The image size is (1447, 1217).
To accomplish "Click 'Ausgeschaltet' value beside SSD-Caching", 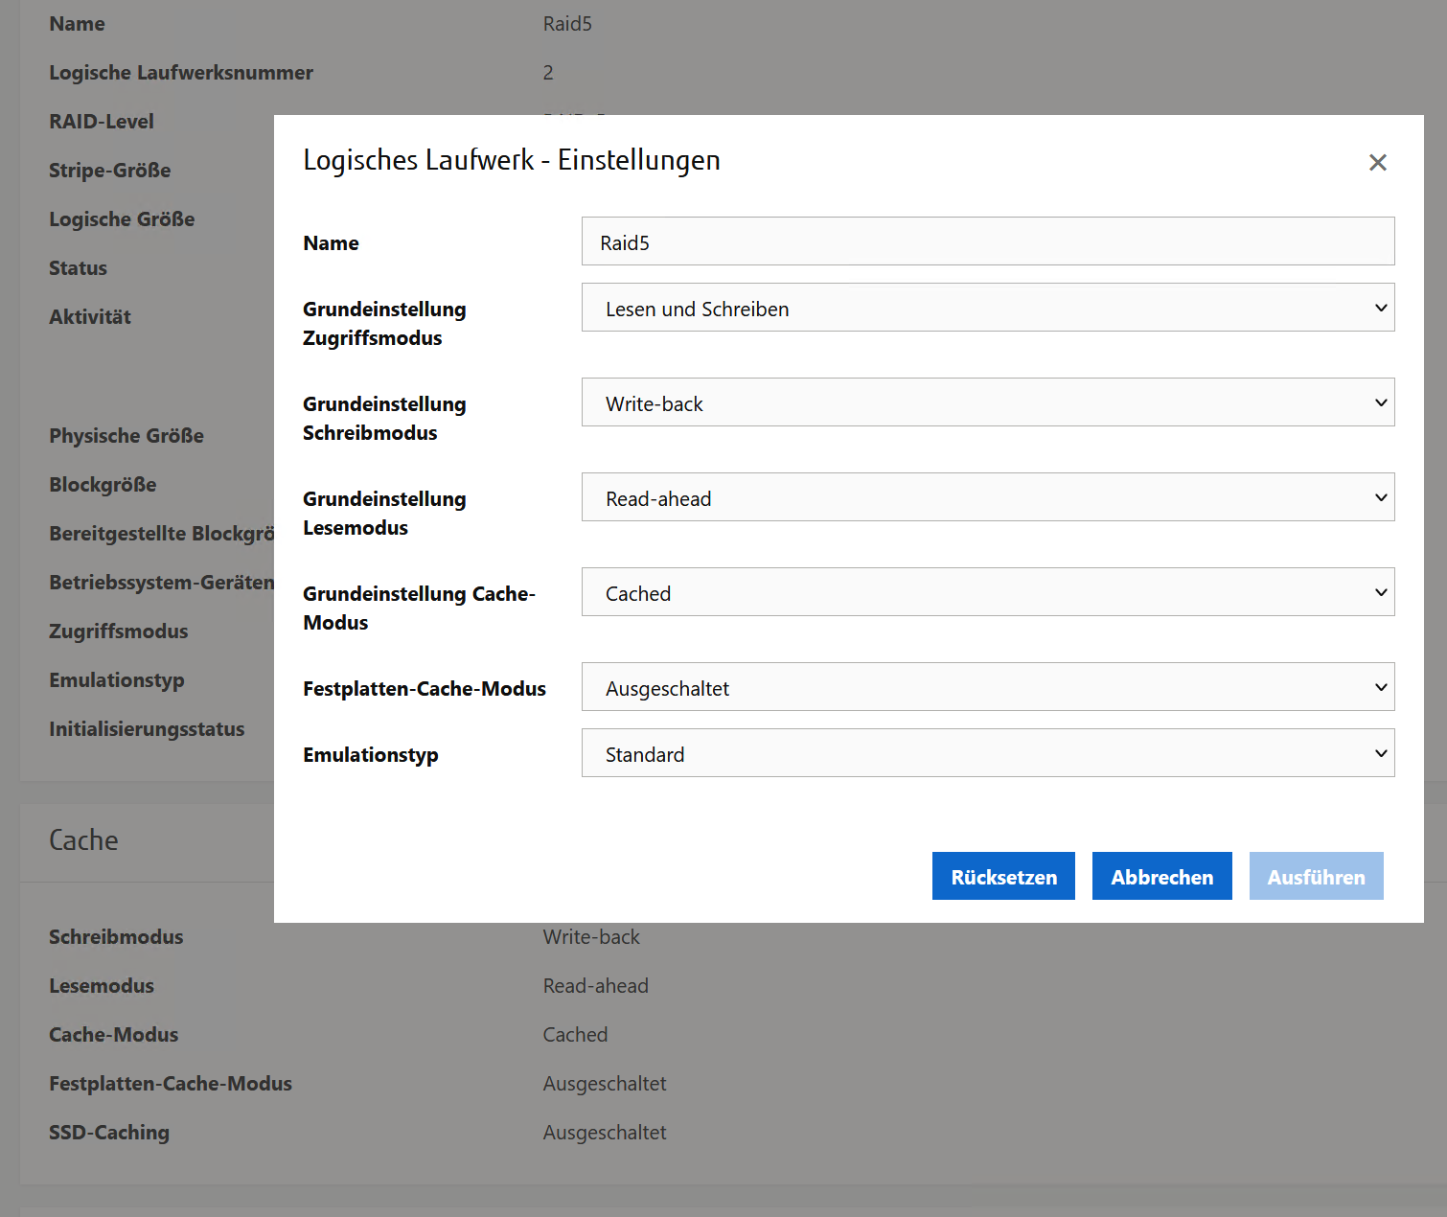I will 605,1133.
